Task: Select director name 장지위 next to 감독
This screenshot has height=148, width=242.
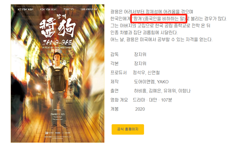Action: click(140, 54)
